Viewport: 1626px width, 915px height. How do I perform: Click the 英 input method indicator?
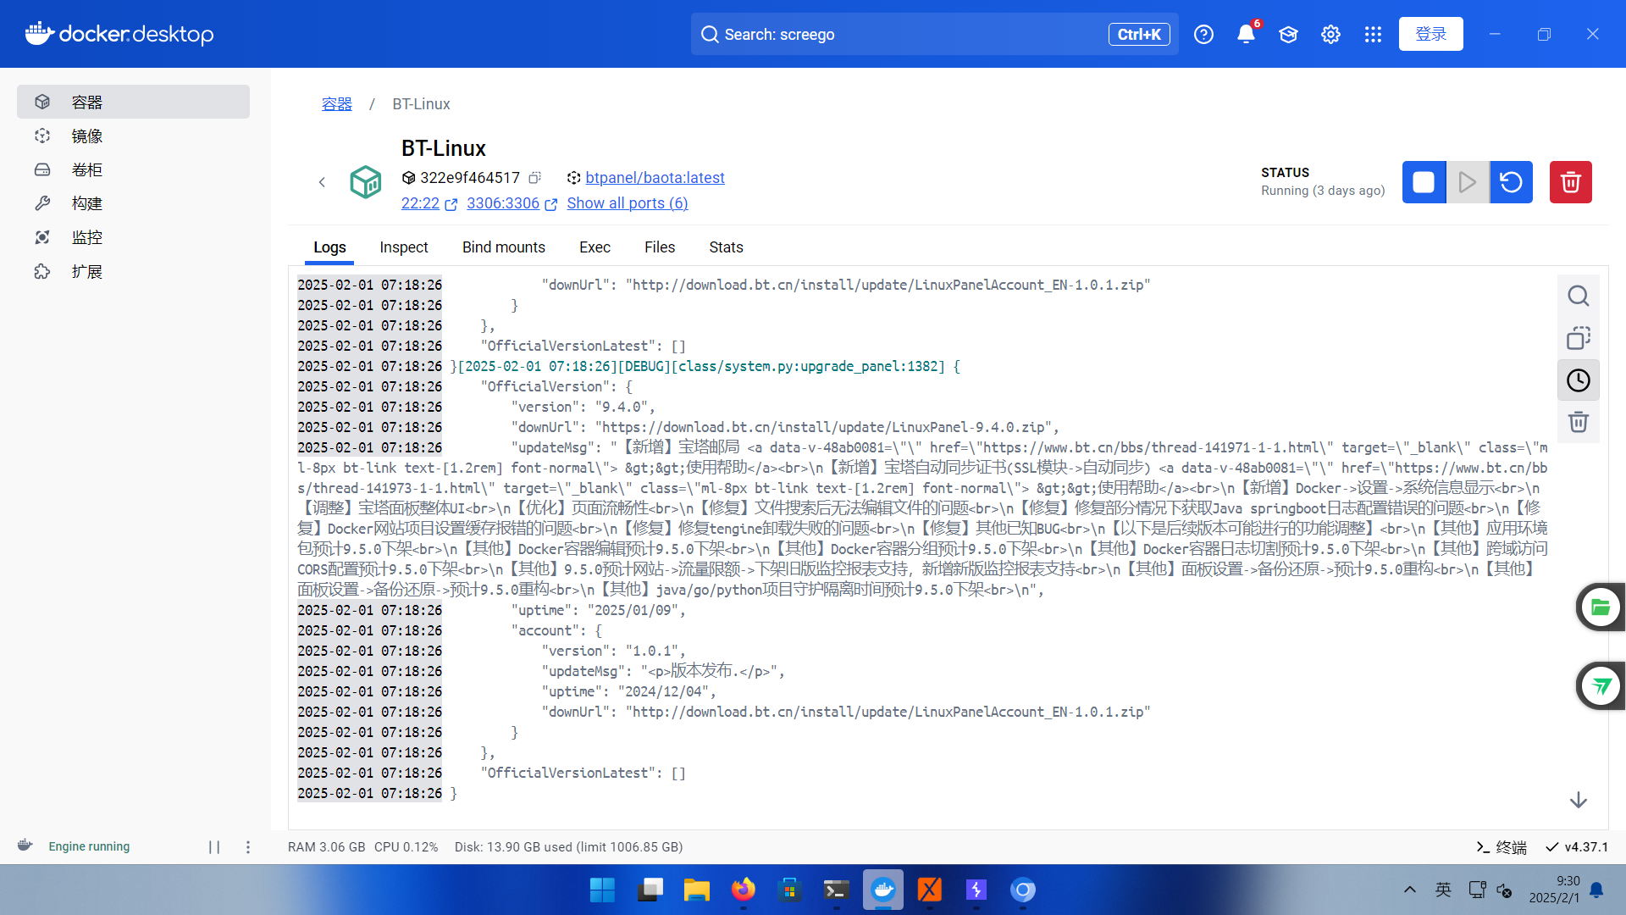1443,890
